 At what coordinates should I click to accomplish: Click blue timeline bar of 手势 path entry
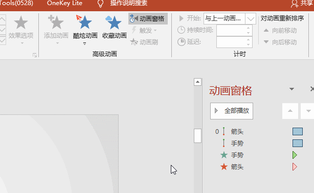coord(298,143)
